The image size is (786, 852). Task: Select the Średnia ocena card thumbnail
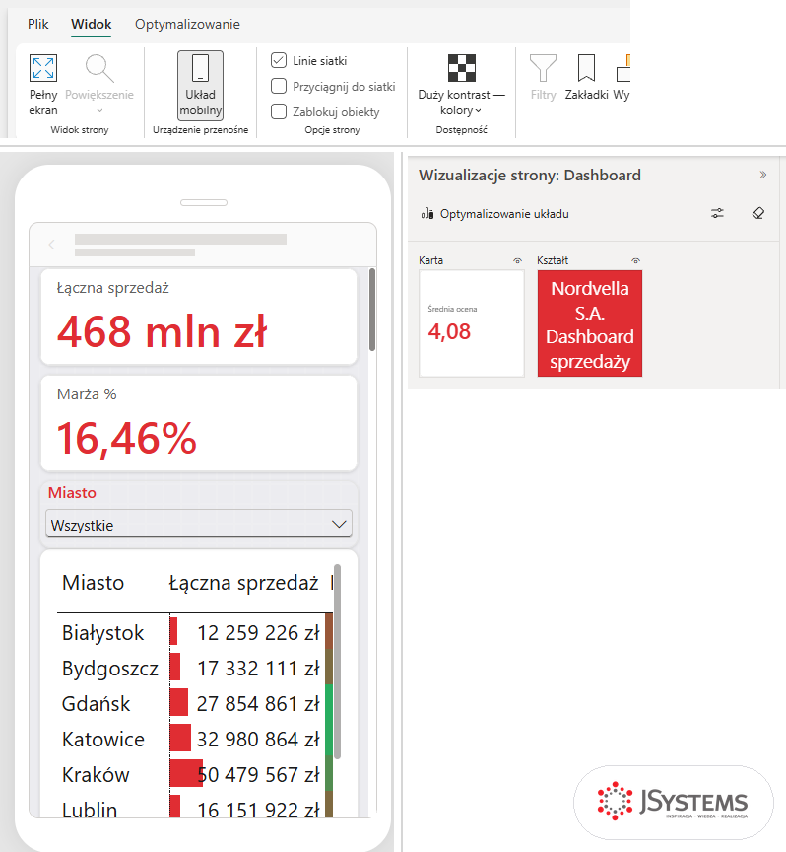[x=472, y=323]
